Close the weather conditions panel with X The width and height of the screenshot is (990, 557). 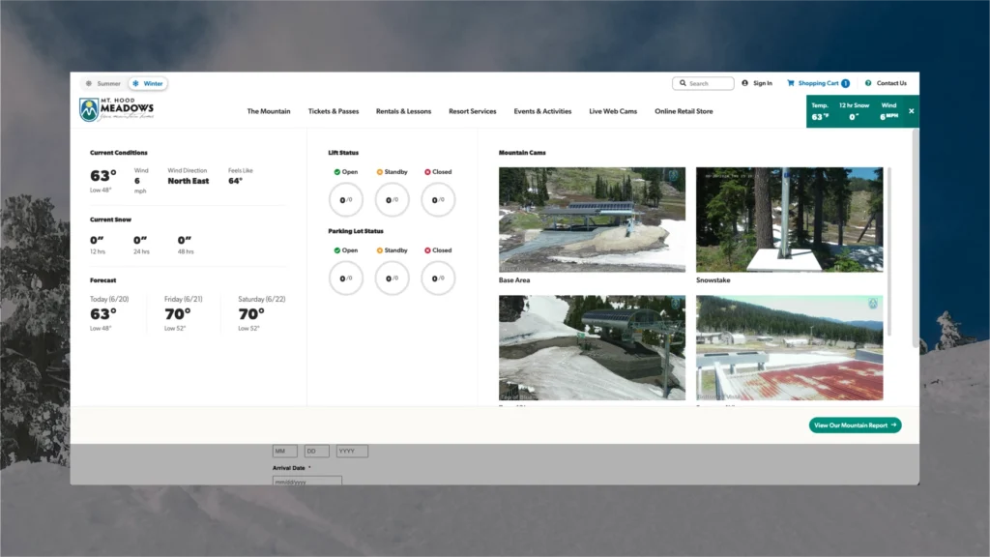coord(911,111)
